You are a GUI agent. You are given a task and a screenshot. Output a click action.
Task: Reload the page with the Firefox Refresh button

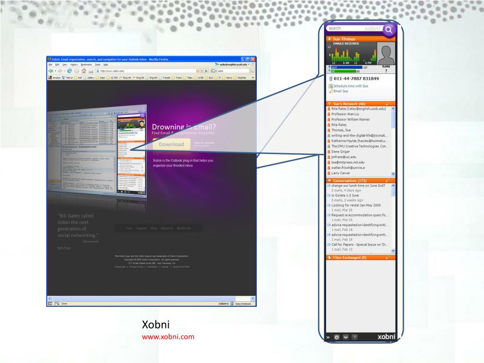tap(69, 71)
